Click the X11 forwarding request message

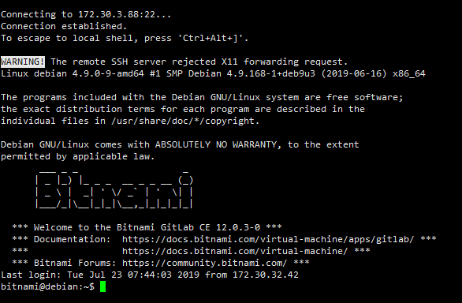tap(199, 62)
